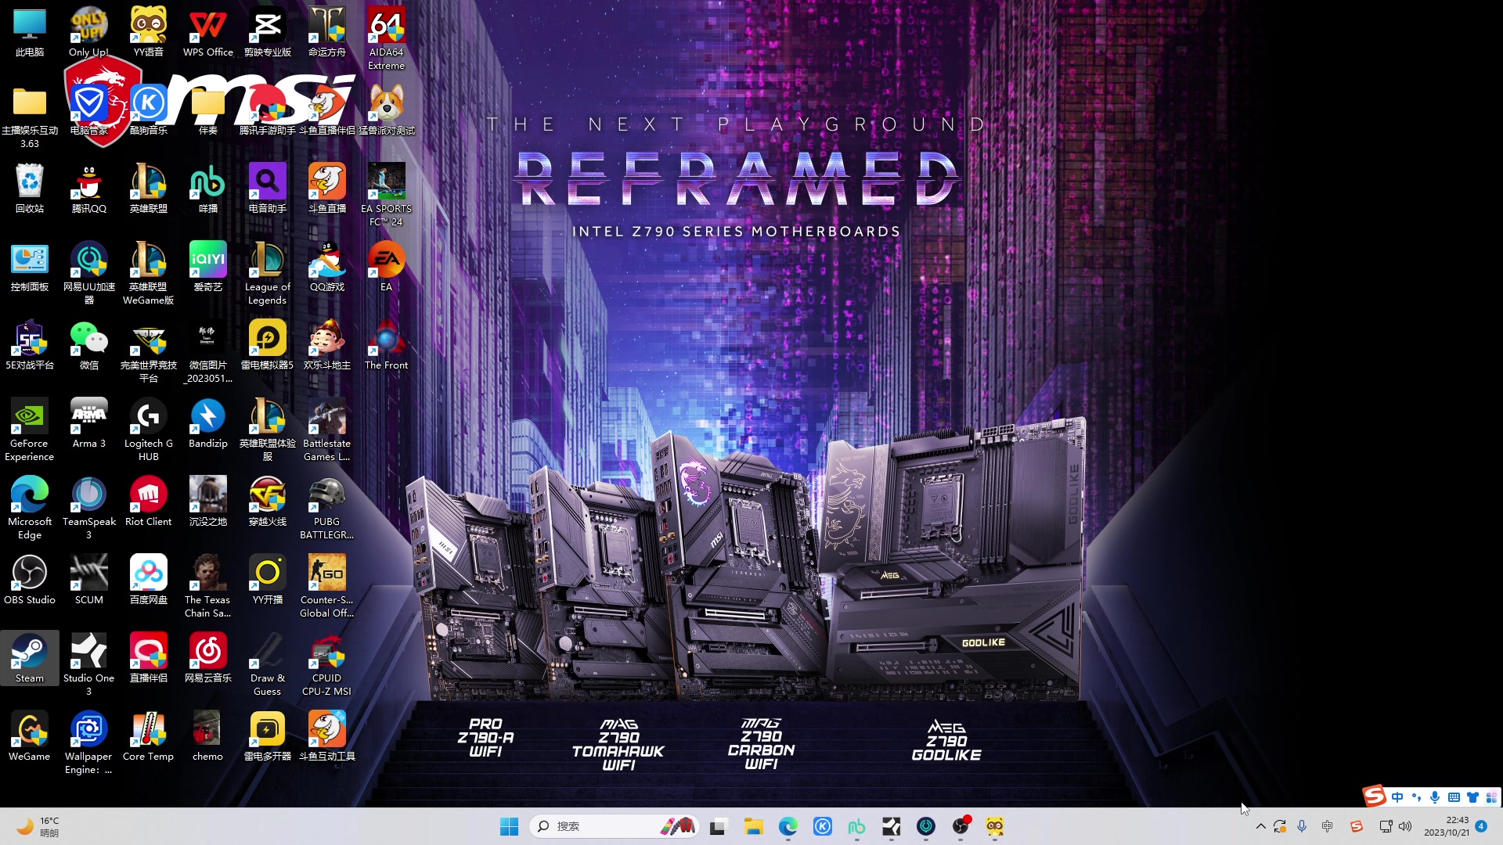Image resolution: width=1503 pixels, height=845 pixels.
Task: Toggle the IME indicator in system tray
Action: (1328, 826)
